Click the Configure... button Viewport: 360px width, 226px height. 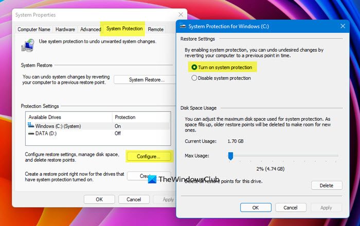(149, 156)
